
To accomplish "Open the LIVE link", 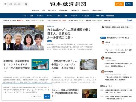I will click(x=44, y=10).
